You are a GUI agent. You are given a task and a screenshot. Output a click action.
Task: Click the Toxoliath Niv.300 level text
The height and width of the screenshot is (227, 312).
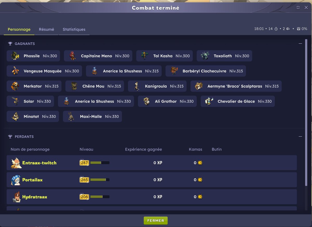click(242, 56)
